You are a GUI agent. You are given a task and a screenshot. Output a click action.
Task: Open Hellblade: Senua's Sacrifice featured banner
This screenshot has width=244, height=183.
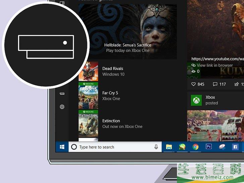tap(128, 32)
